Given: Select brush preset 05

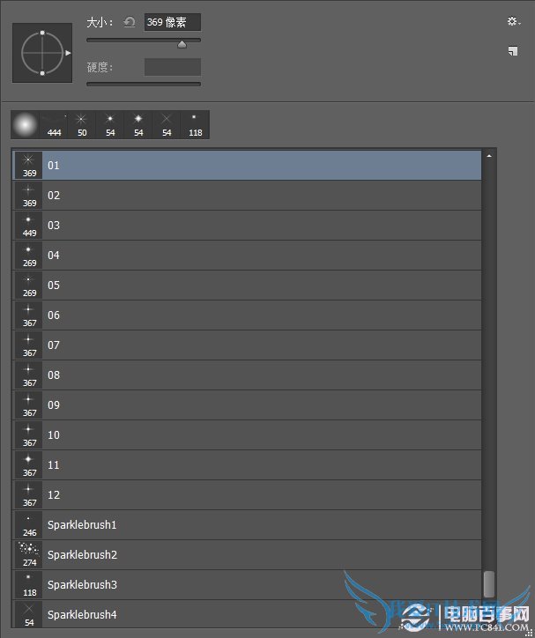Looking at the screenshot, I should point(248,286).
